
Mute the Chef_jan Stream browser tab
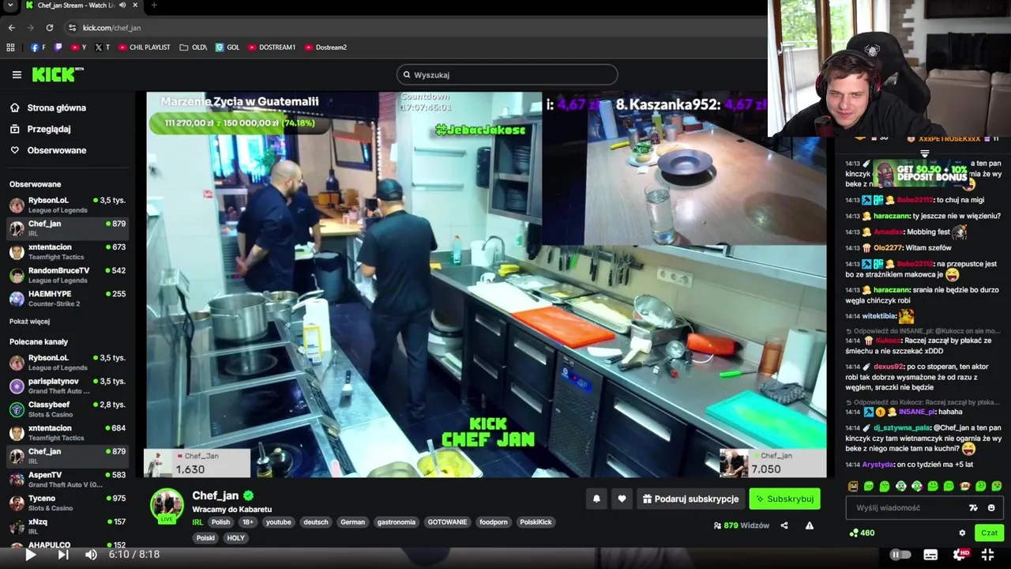click(x=122, y=6)
